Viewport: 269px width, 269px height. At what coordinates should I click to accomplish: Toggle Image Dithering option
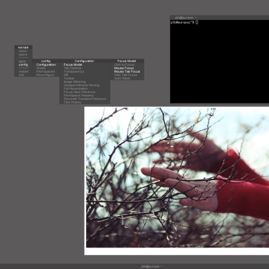(x=85, y=82)
